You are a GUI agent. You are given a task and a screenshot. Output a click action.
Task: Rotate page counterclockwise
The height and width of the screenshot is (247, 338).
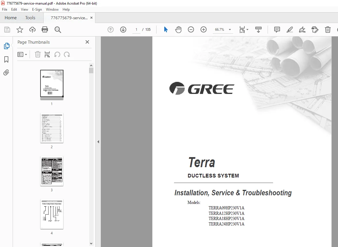point(57,55)
